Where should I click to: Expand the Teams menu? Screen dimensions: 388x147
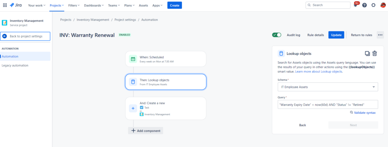click(114, 5)
